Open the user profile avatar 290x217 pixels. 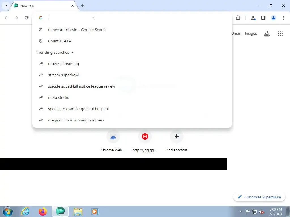[274, 18]
